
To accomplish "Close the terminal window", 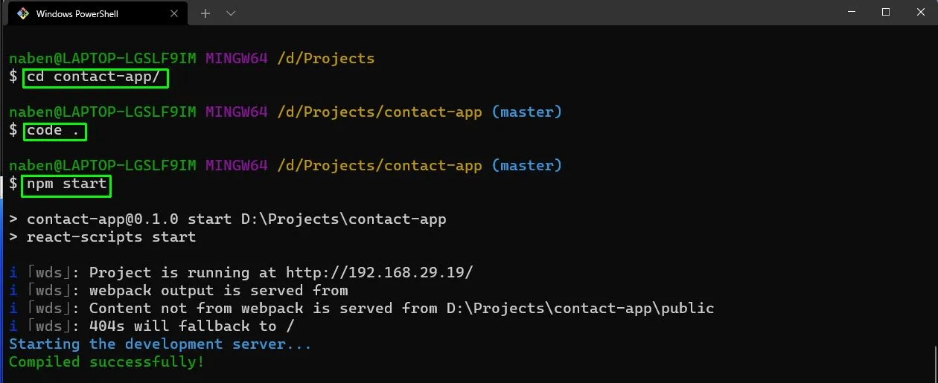I will [x=920, y=12].
